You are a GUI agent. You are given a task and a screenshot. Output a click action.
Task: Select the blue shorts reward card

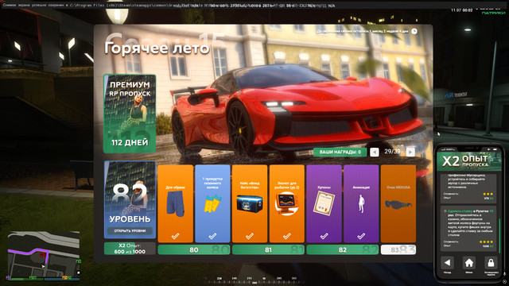[x=175, y=203]
